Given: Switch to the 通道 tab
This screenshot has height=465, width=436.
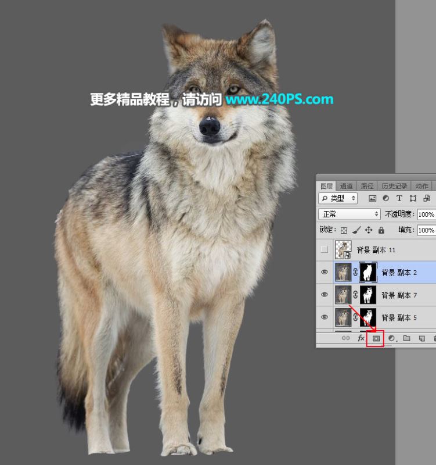Looking at the screenshot, I should [x=346, y=186].
